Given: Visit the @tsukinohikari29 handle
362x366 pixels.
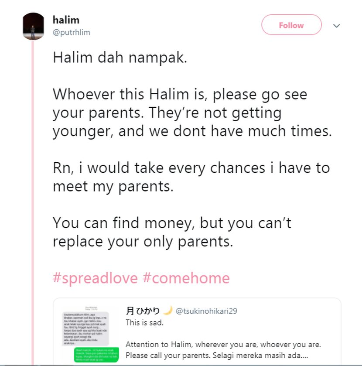Looking at the screenshot, I should point(206,311).
